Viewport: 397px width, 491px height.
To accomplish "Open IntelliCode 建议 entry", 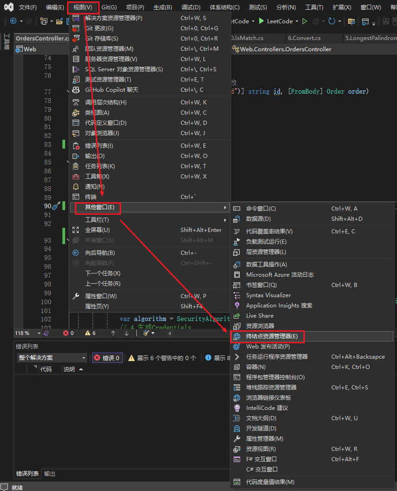I will (x=312, y=408).
